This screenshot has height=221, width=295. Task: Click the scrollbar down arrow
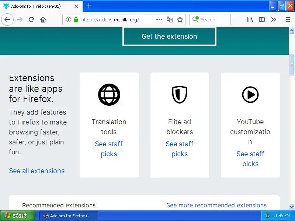tap(292, 207)
